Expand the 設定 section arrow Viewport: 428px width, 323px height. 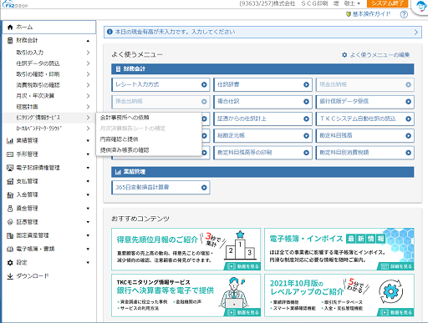click(88, 263)
